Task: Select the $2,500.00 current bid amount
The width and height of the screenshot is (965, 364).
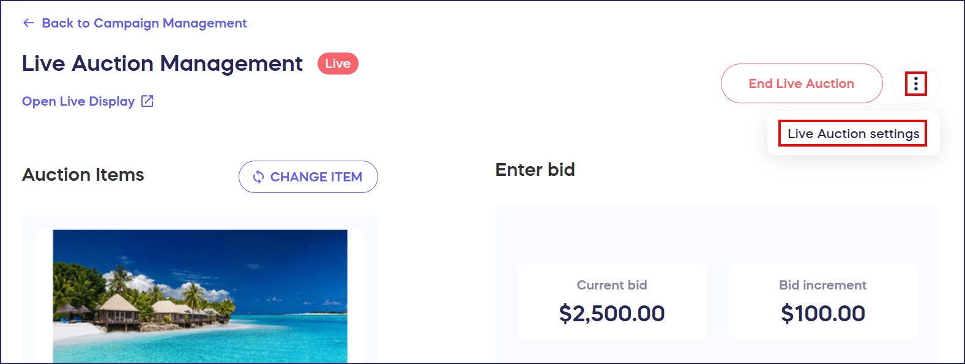Action: pos(611,313)
